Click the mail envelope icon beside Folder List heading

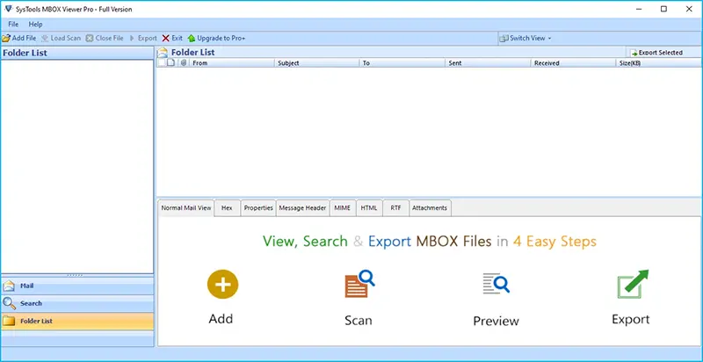pos(163,53)
